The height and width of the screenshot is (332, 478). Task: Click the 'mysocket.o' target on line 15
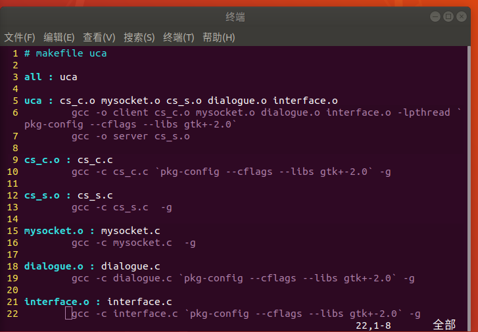click(54, 231)
